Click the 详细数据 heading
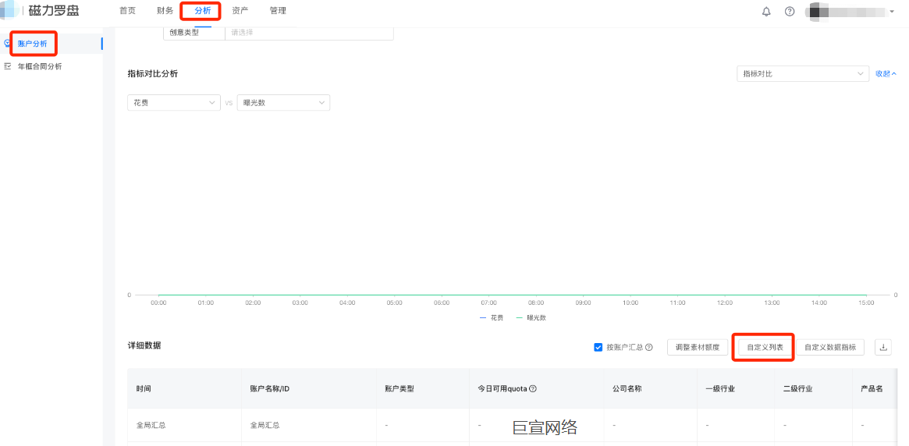This screenshot has height=446, width=909. [144, 345]
